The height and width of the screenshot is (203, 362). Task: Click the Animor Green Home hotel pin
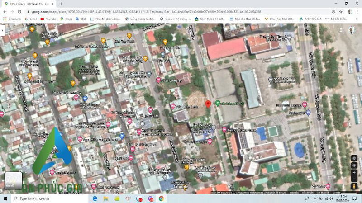(x=224, y=130)
